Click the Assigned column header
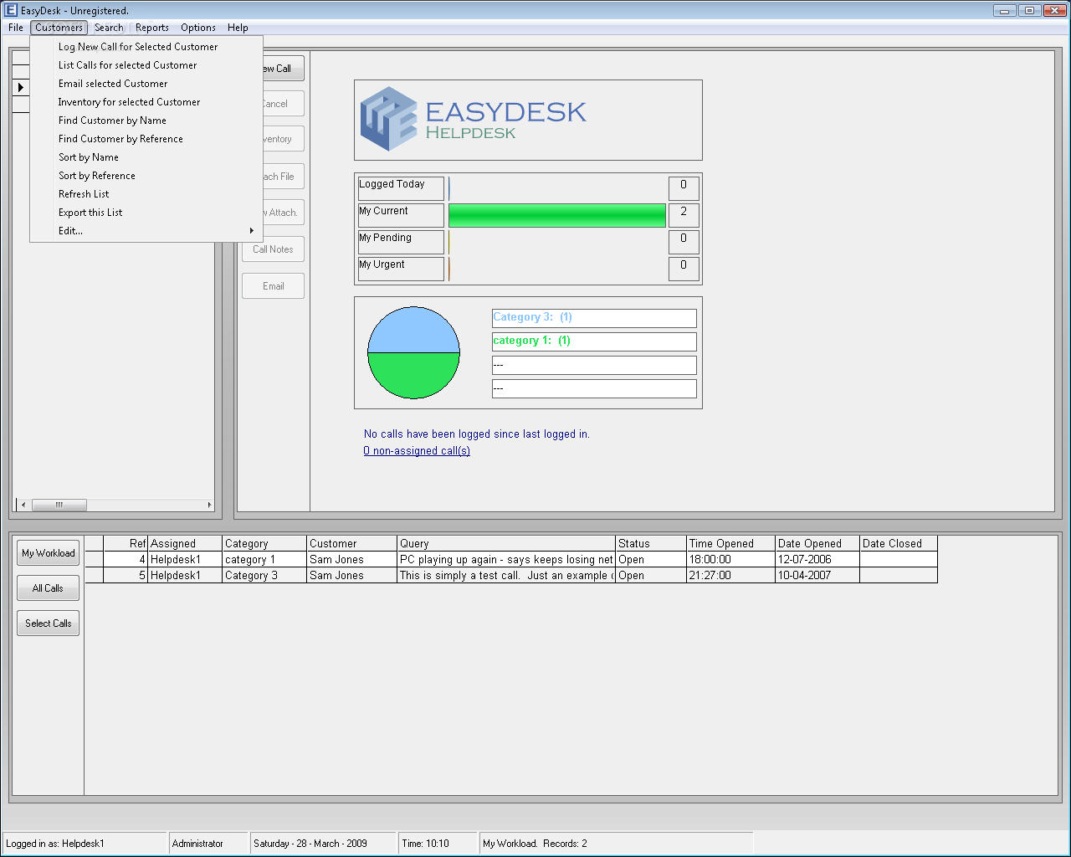This screenshot has width=1071, height=857. [185, 544]
